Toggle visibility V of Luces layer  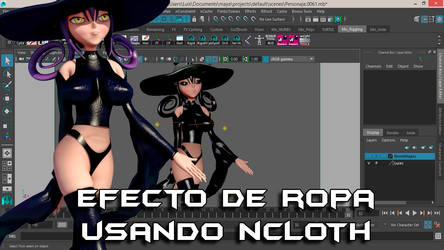pyautogui.click(x=369, y=163)
